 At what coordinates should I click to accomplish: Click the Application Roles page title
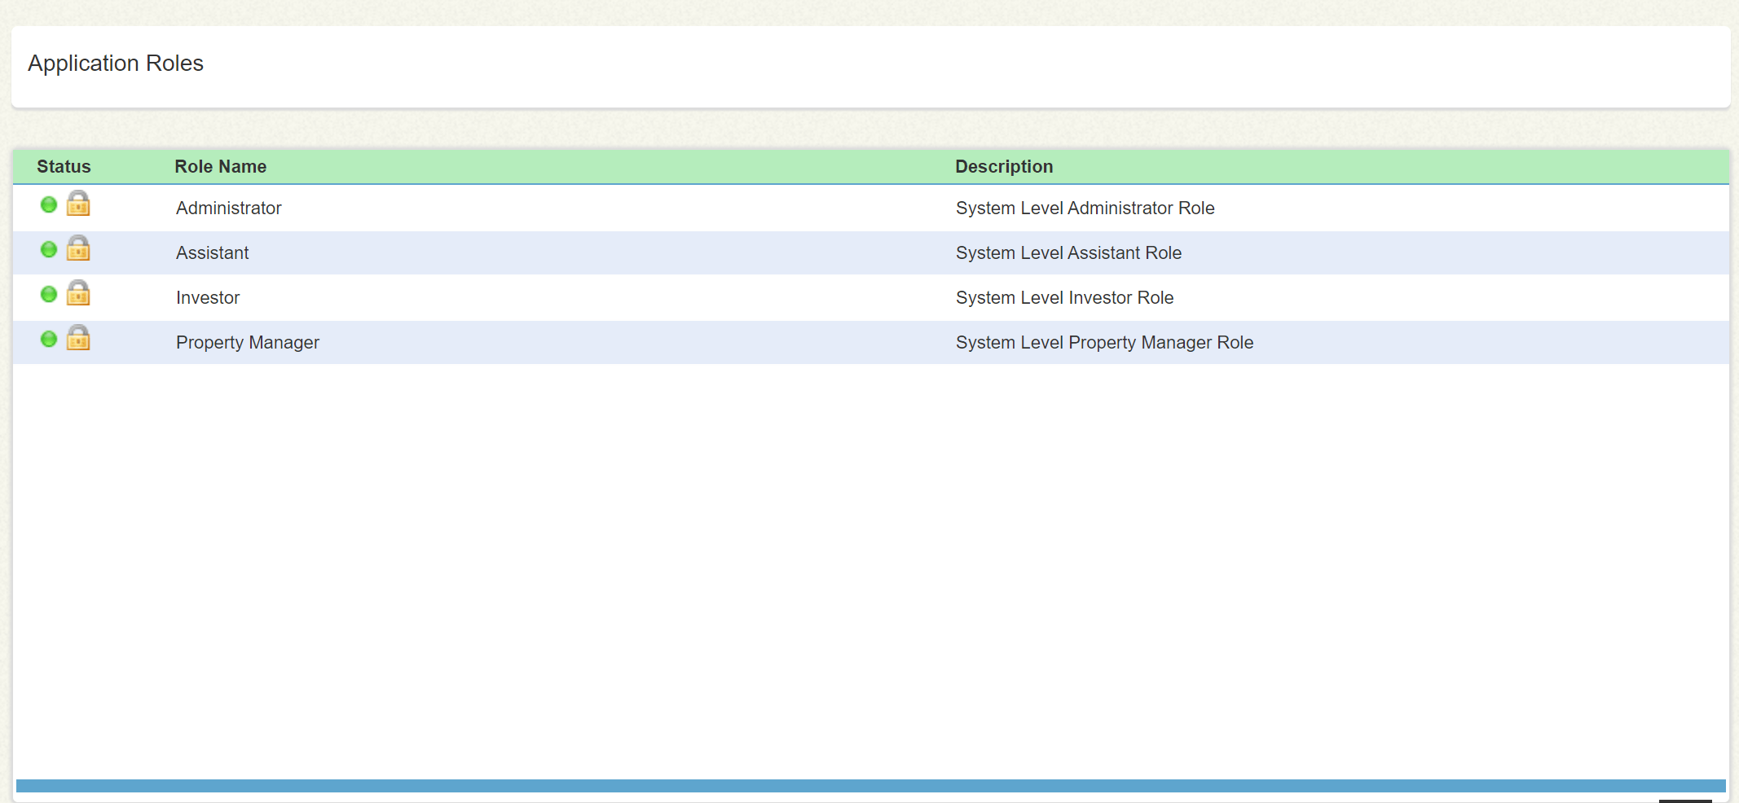[x=116, y=64]
